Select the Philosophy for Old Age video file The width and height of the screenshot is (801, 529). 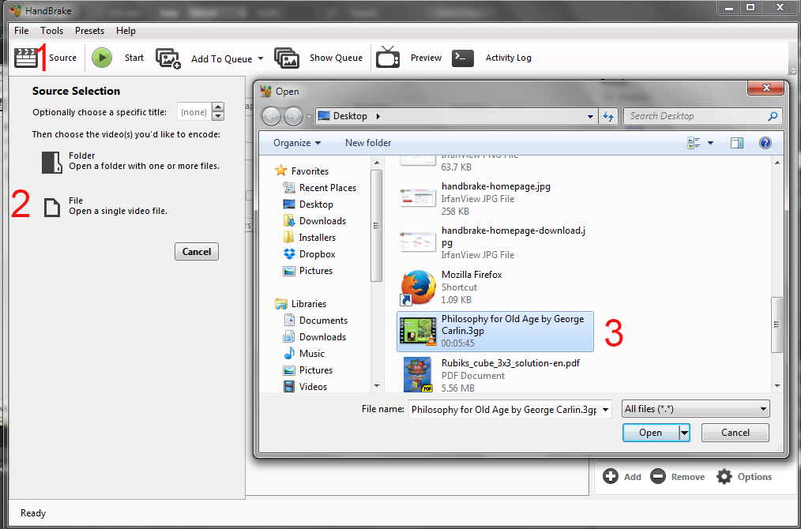[495, 330]
